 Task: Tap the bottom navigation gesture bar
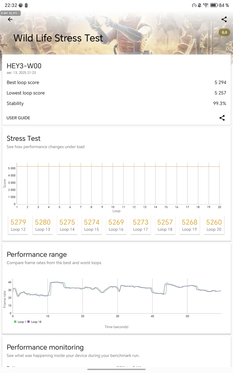coord(116,369)
